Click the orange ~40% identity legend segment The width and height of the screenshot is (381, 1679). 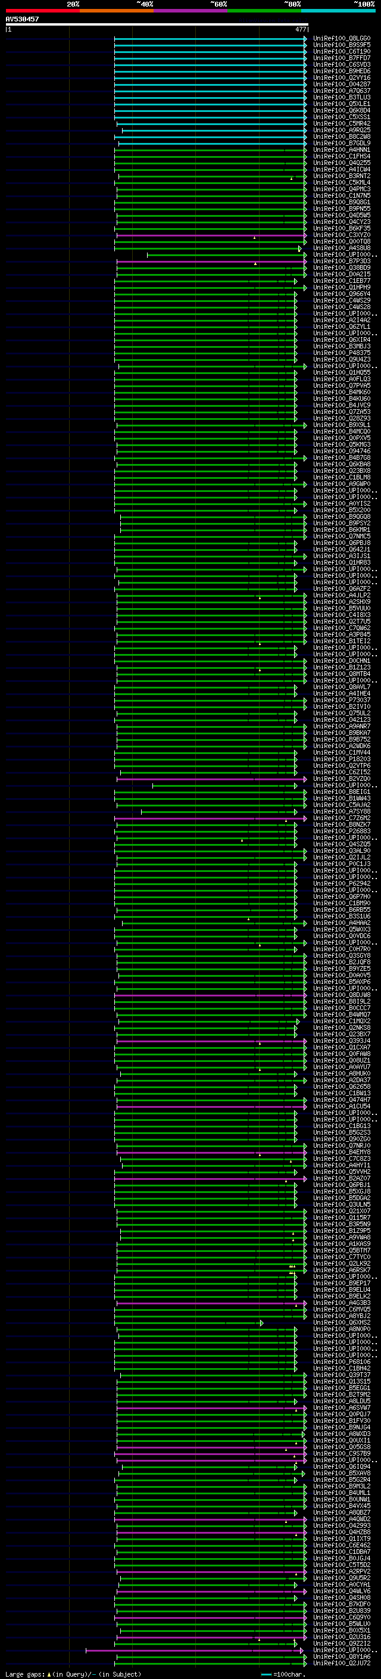(117, 11)
